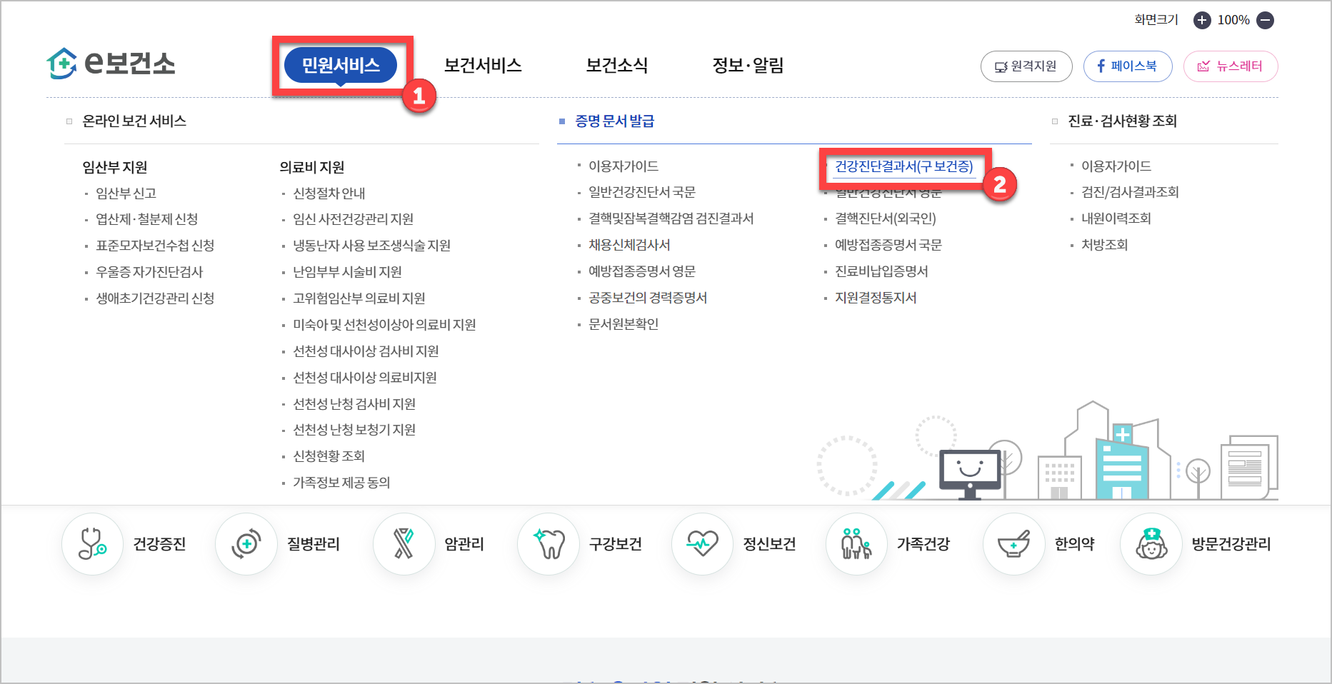Open 일반건강진단서 국문 link

coord(642,192)
